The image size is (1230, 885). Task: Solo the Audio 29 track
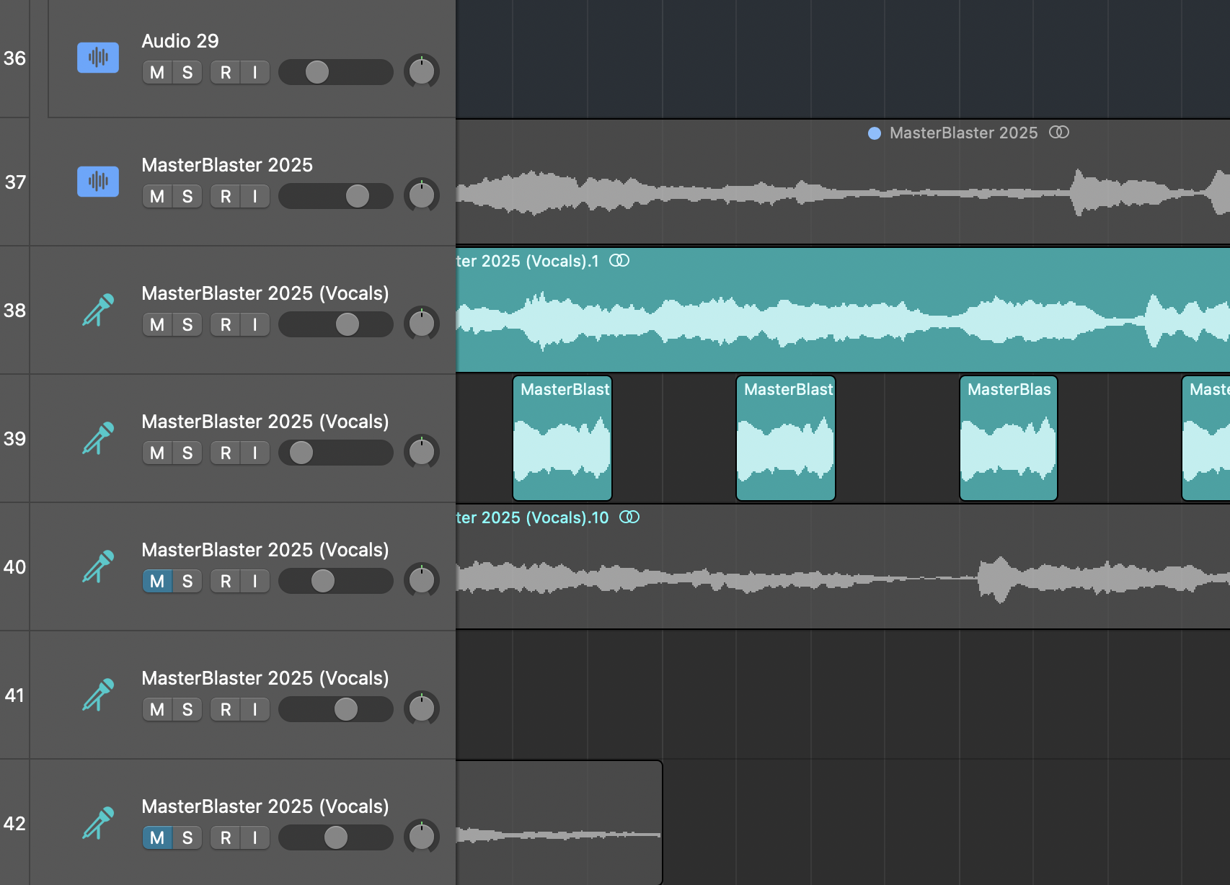coord(187,73)
